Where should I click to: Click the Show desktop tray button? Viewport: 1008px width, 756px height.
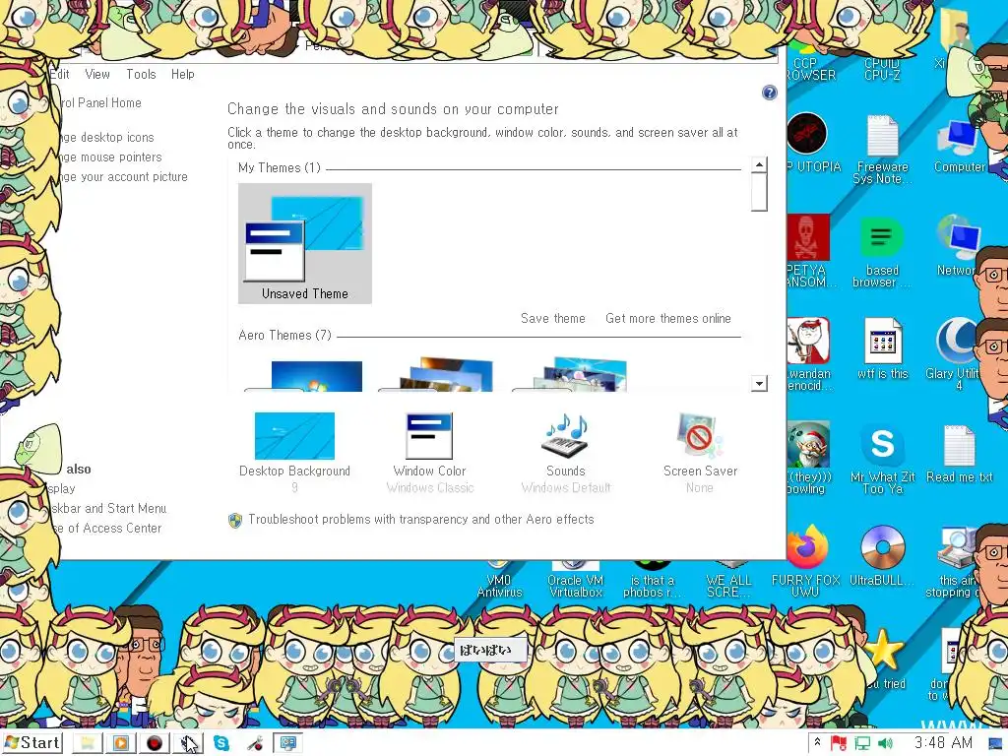pos(996,743)
